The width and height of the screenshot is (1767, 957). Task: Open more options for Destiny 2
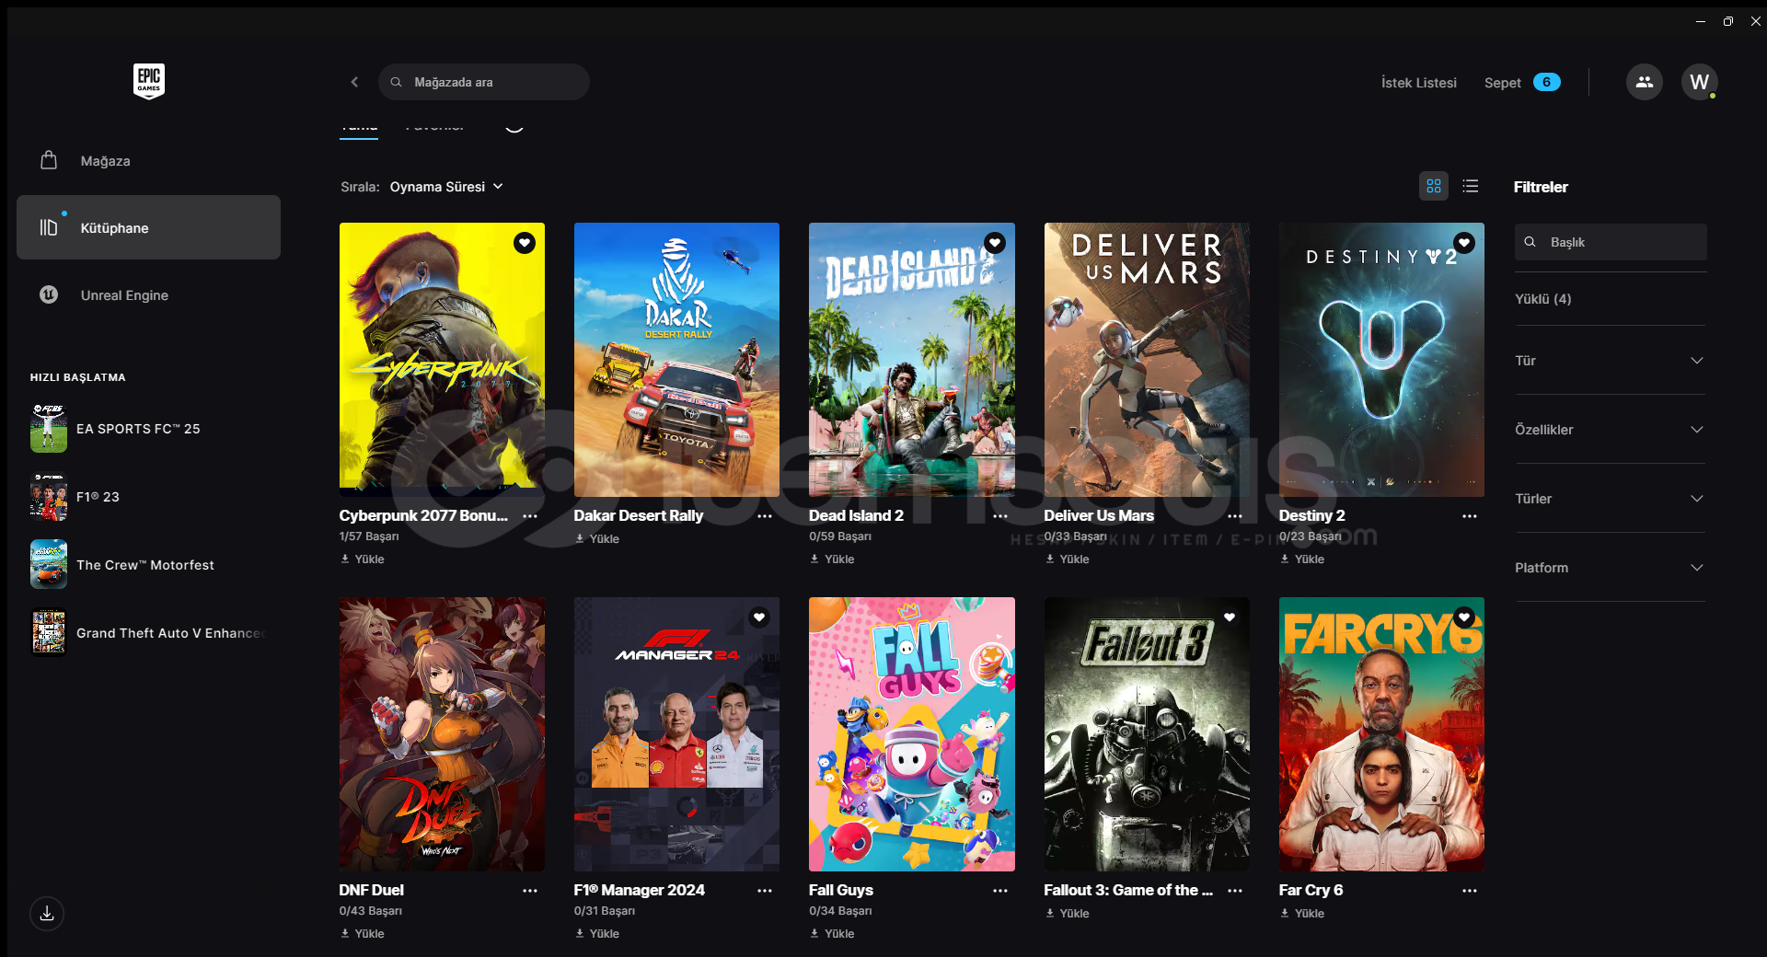tap(1470, 516)
